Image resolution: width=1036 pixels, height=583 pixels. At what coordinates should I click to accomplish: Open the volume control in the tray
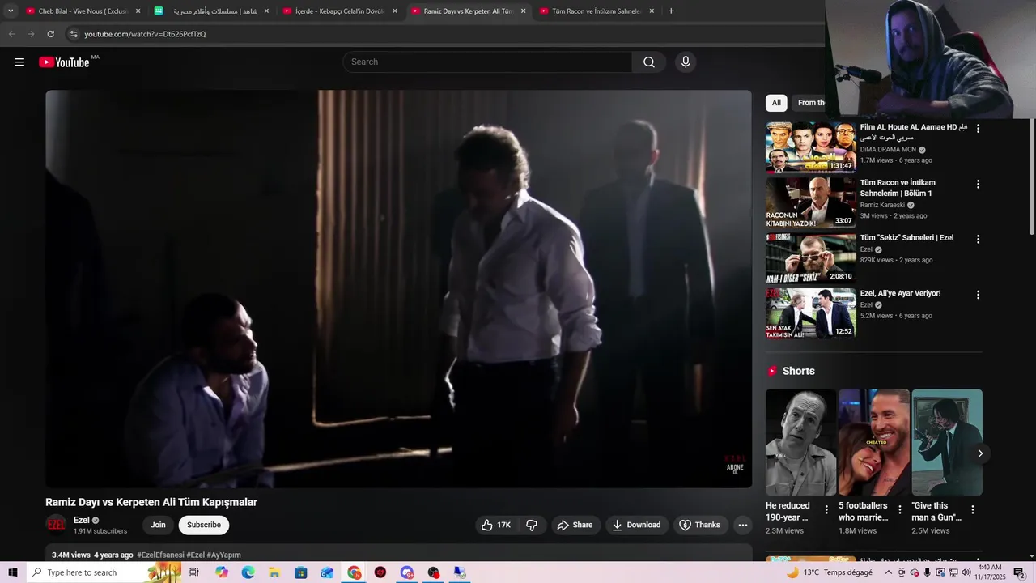pyautogui.click(x=966, y=572)
